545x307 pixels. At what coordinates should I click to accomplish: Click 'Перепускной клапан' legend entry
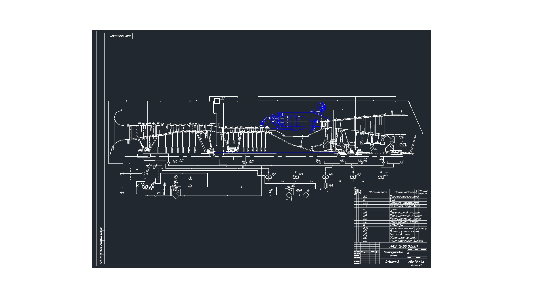click(404, 212)
